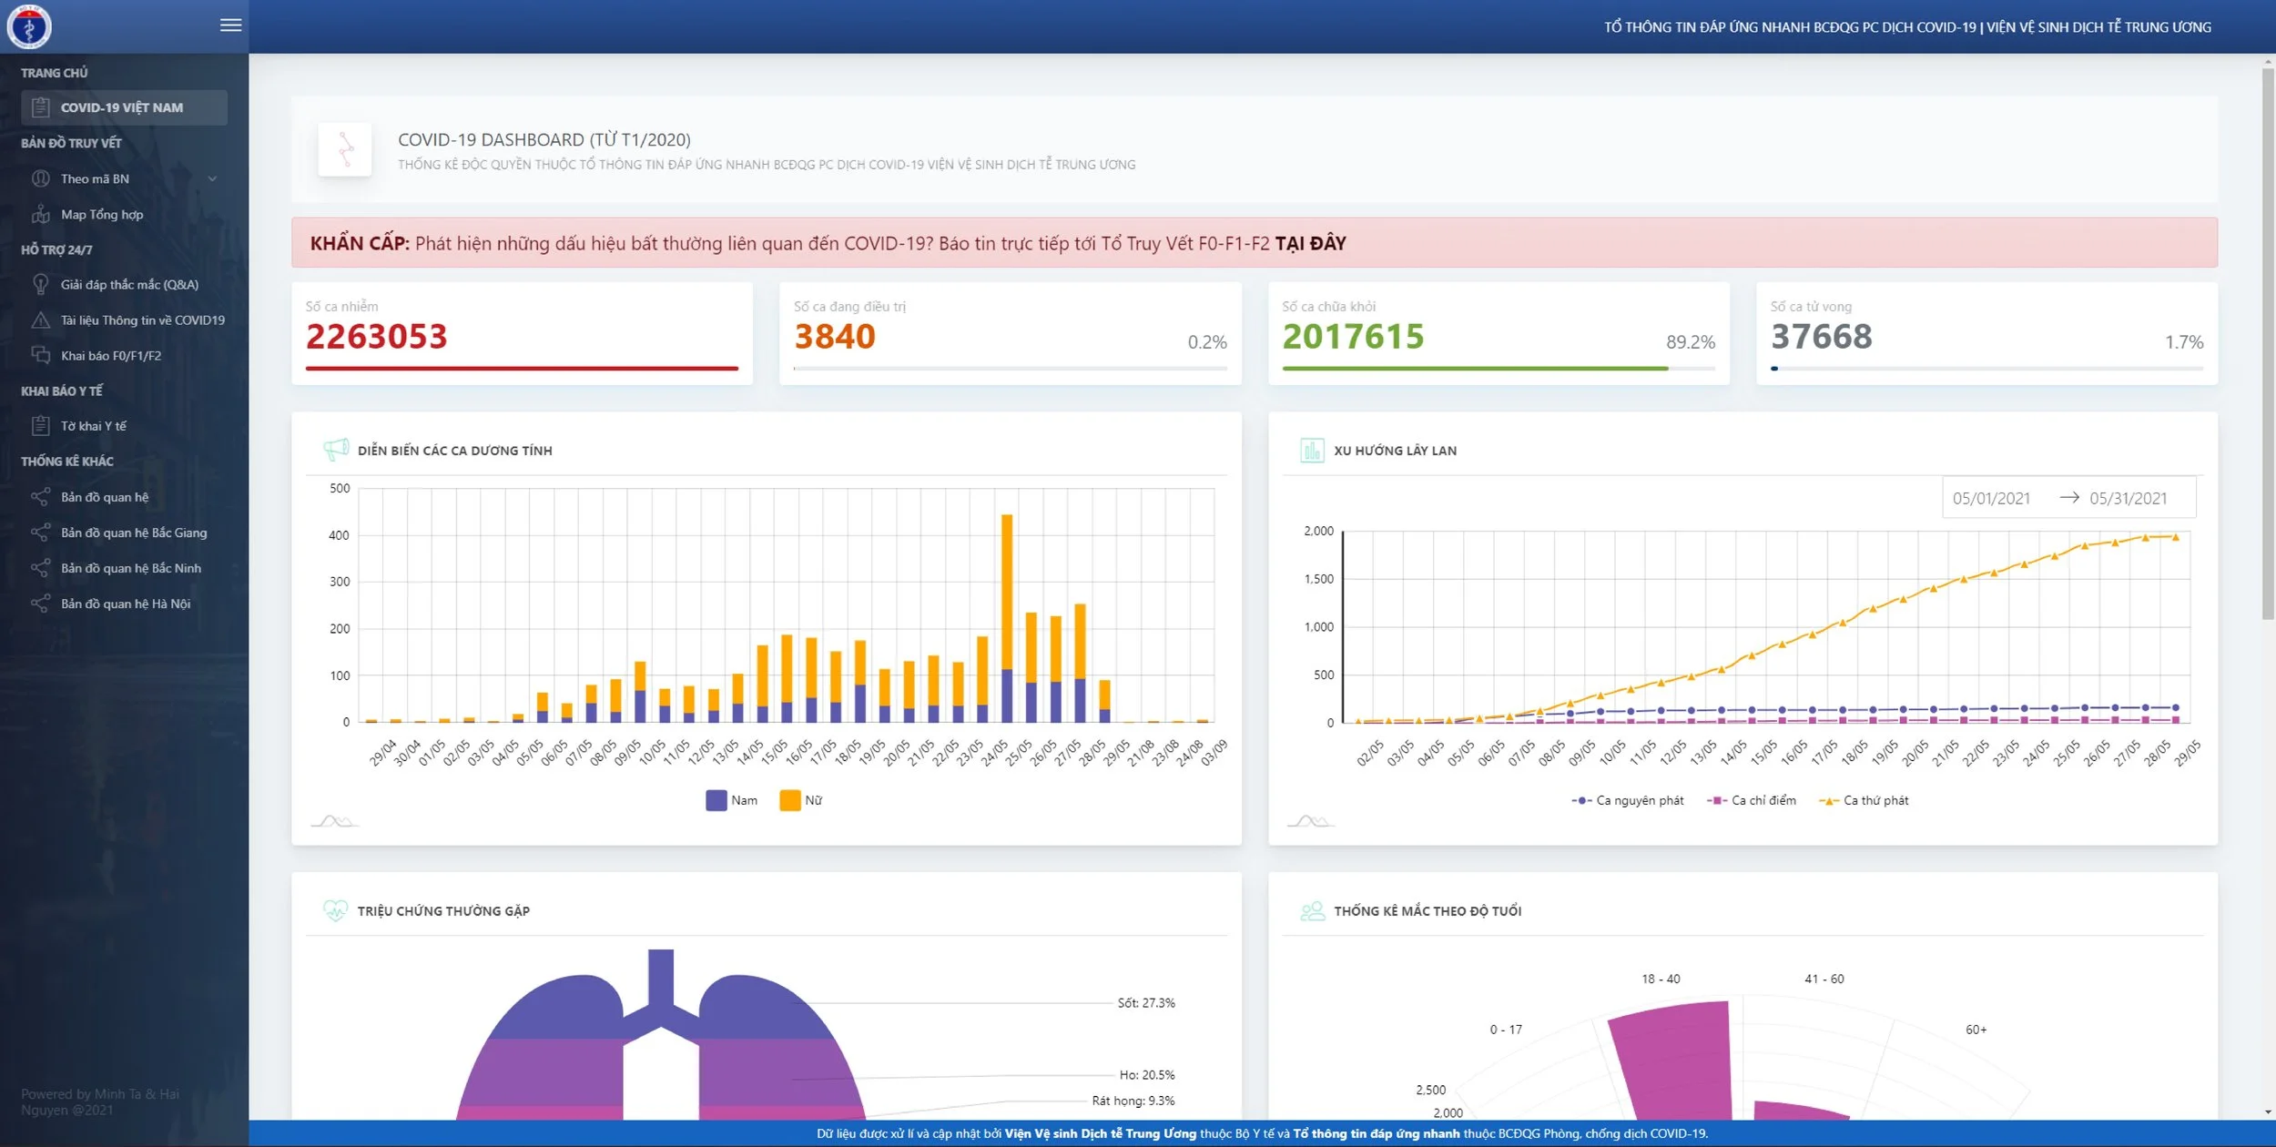This screenshot has height=1147, width=2276.
Task: Hide the Ca thứ phát line series
Action: tap(1864, 800)
